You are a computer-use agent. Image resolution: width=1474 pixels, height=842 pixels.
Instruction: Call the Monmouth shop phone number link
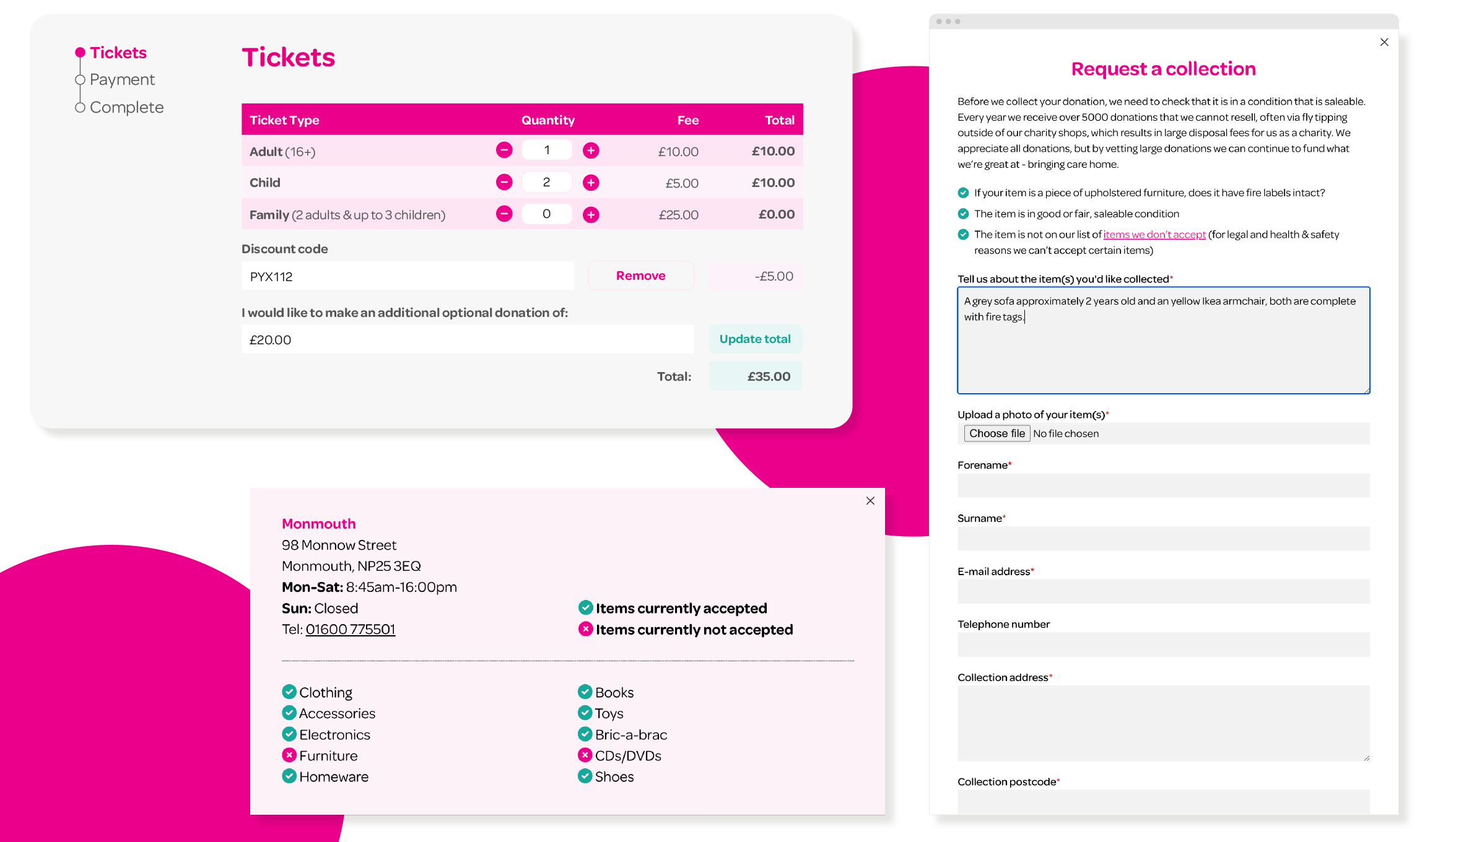click(351, 630)
